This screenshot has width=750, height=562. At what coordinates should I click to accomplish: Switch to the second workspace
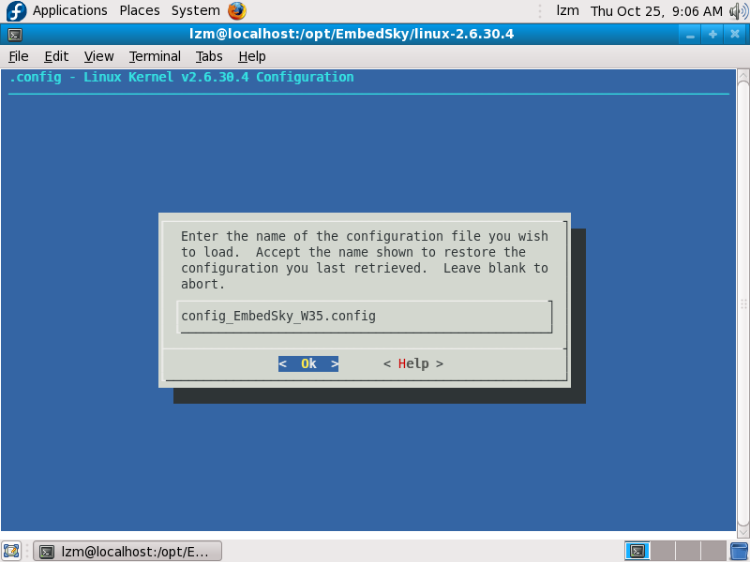coord(663,551)
